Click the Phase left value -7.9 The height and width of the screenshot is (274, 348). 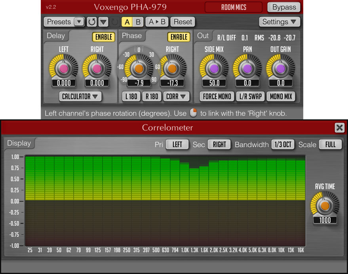point(139,83)
